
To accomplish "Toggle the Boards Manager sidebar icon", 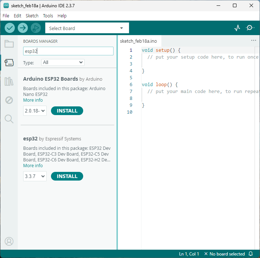I will (9, 63).
